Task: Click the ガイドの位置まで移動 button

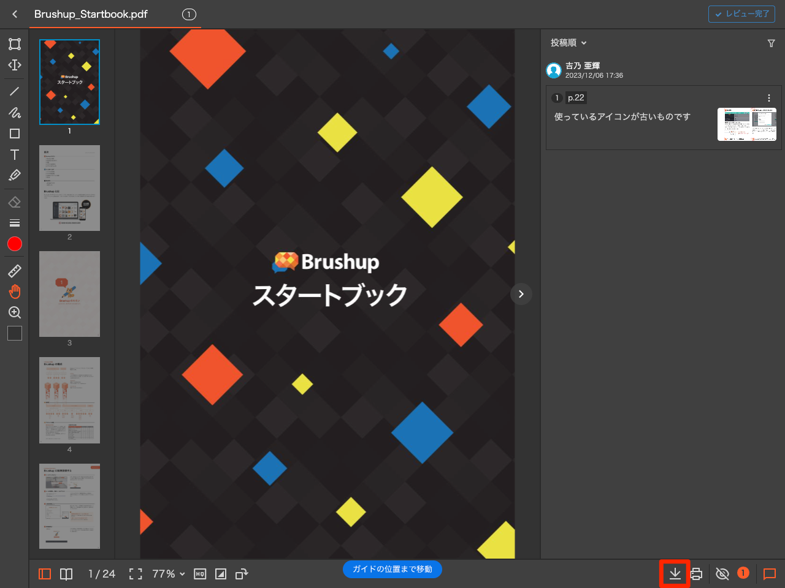Action: tap(392, 569)
